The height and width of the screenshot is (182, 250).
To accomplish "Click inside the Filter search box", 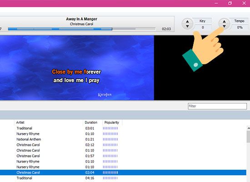I will pos(217,106).
